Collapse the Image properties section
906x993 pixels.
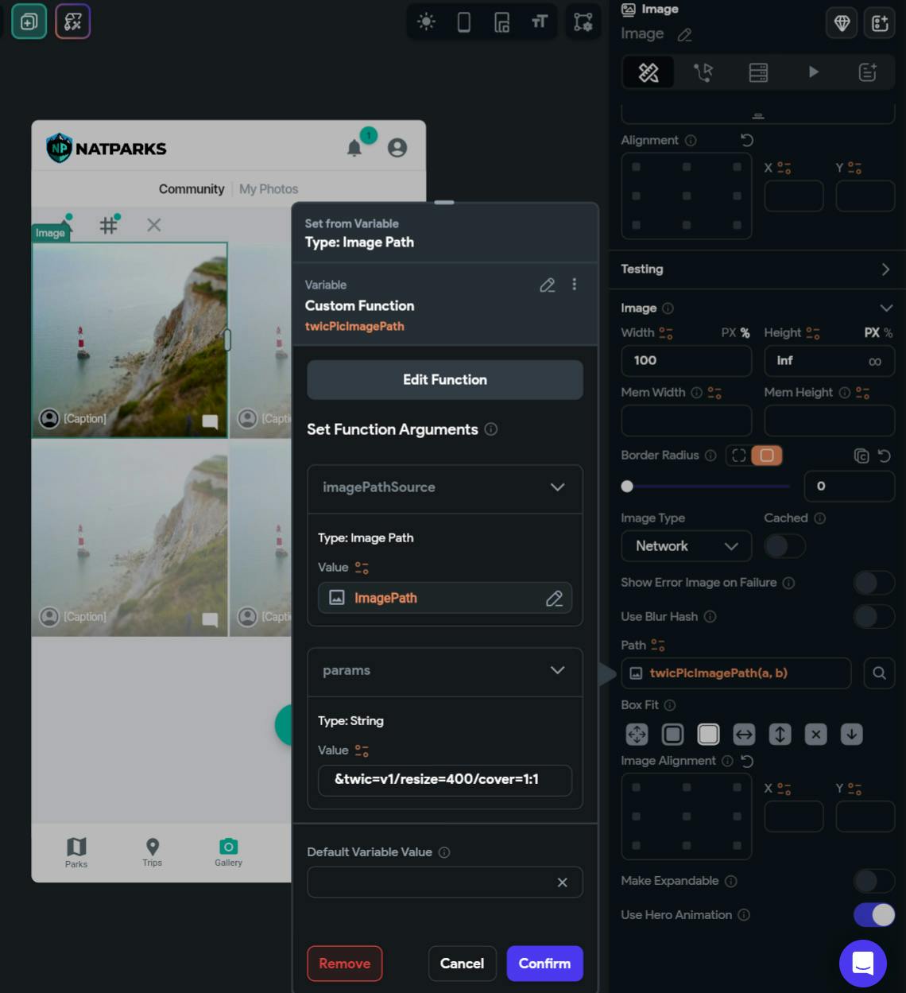coord(886,308)
